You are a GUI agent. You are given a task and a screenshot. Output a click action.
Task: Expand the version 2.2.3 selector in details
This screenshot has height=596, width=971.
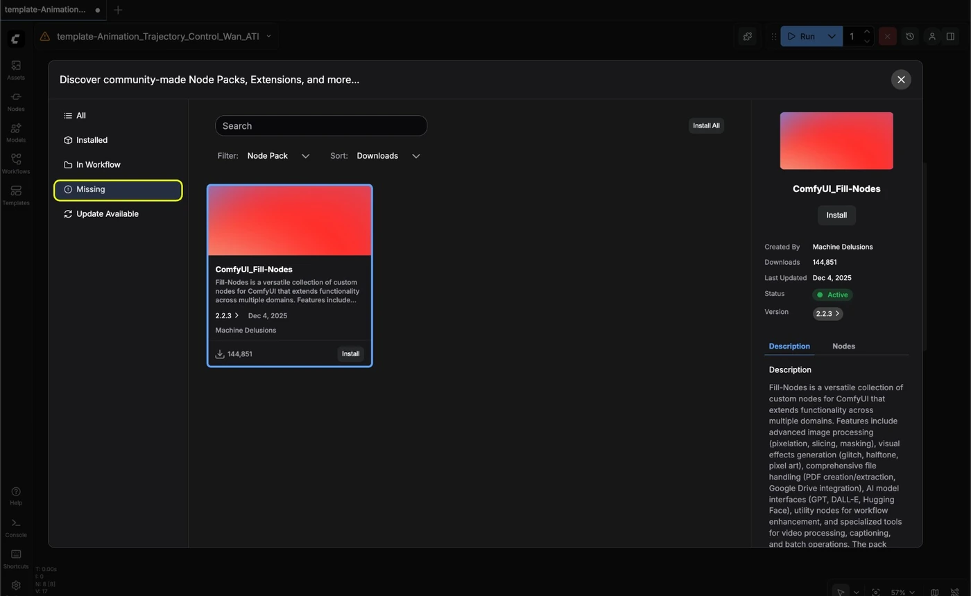point(827,314)
